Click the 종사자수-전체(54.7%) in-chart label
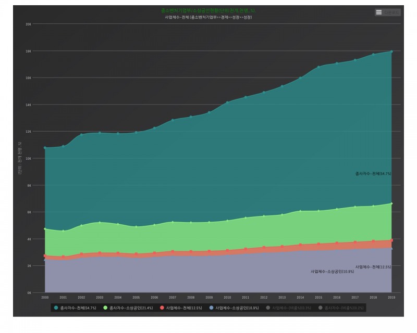The height and width of the screenshot is (333, 417). tap(373, 173)
